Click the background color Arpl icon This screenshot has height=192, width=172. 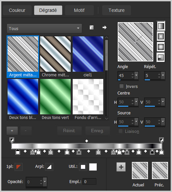pos(49,167)
